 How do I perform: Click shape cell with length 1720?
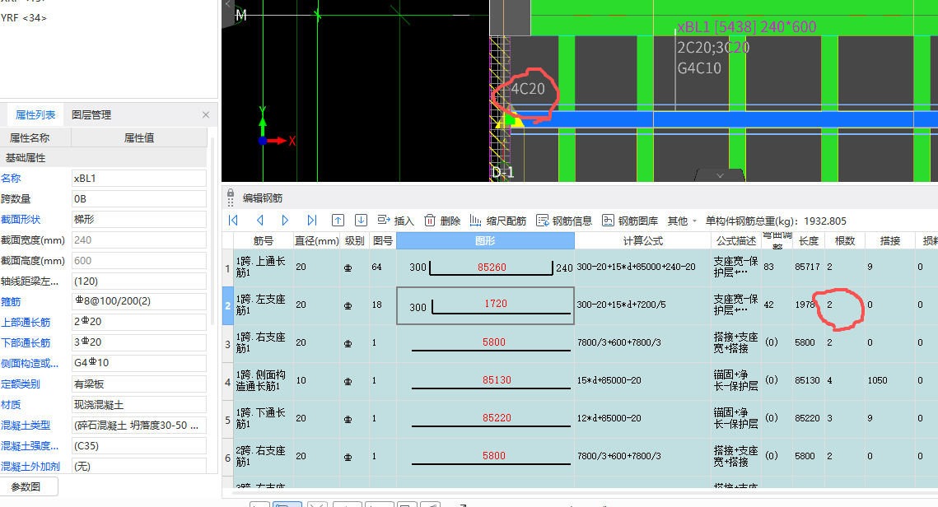tap(485, 305)
